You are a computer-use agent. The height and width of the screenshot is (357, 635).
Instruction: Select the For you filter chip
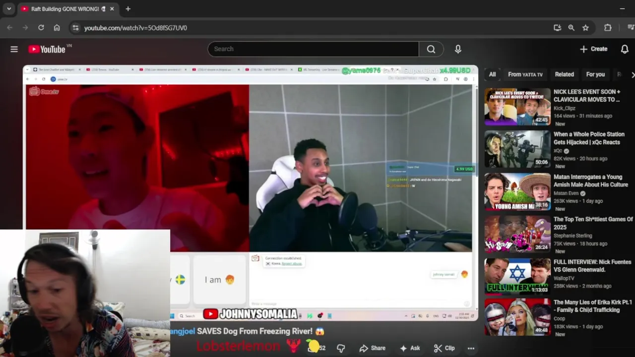pos(595,74)
